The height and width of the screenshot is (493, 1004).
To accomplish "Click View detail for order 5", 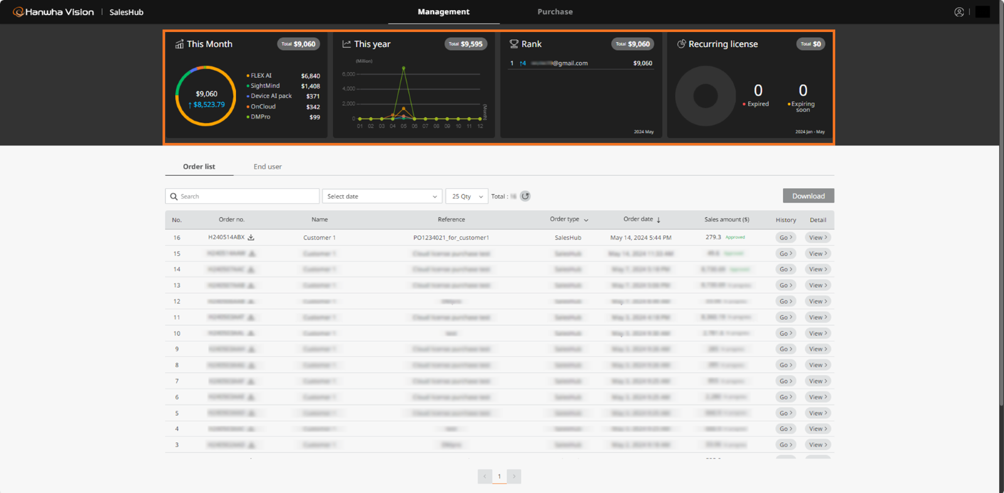I will pyautogui.click(x=818, y=413).
